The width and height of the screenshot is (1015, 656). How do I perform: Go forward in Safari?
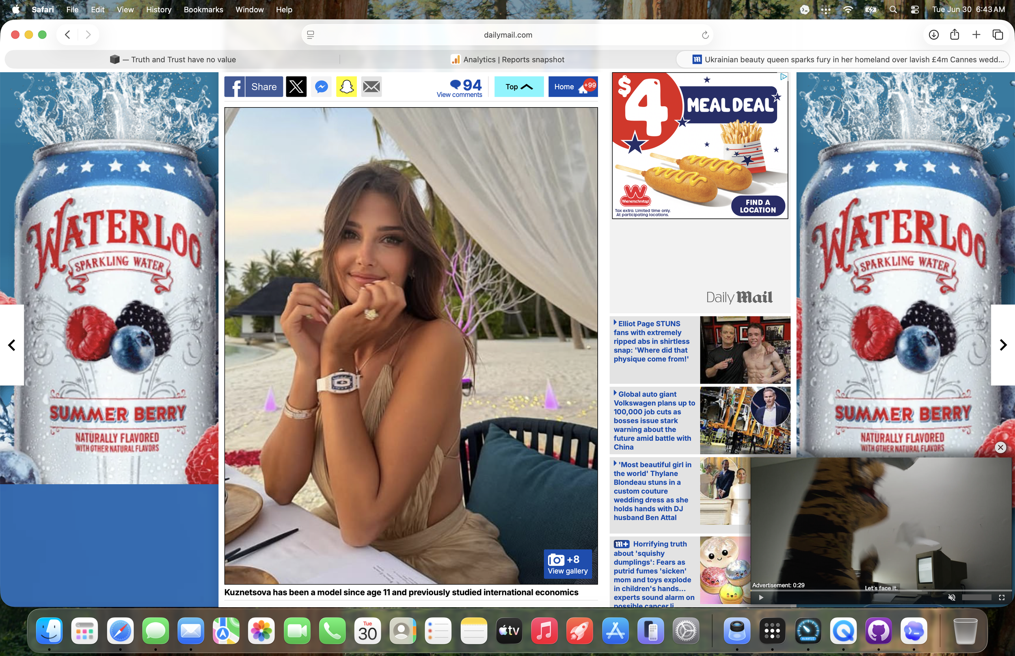click(88, 35)
